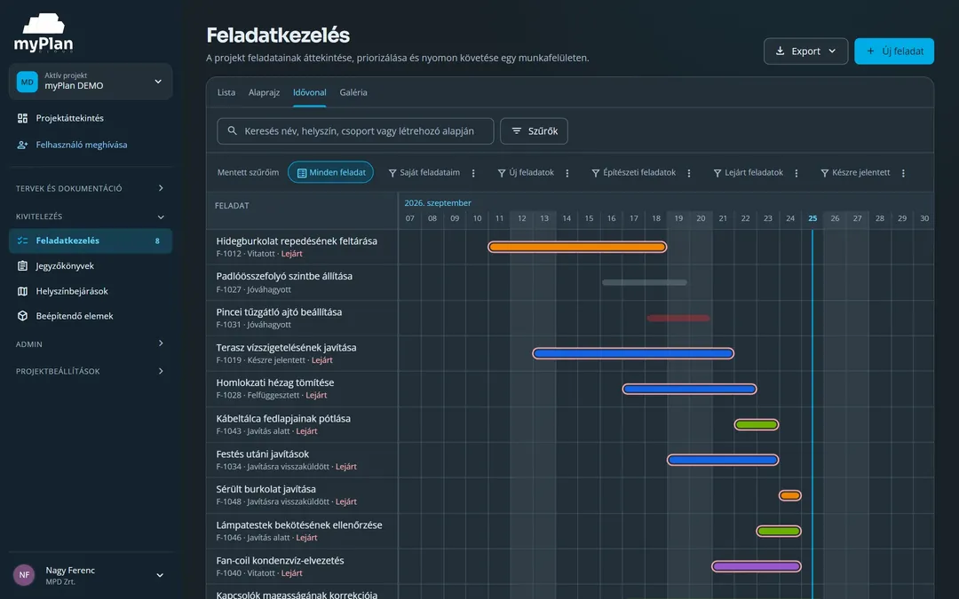The image size is (959, 599).
Task: Click the Helyszínbejárások map icon
Action: [22, 291]
